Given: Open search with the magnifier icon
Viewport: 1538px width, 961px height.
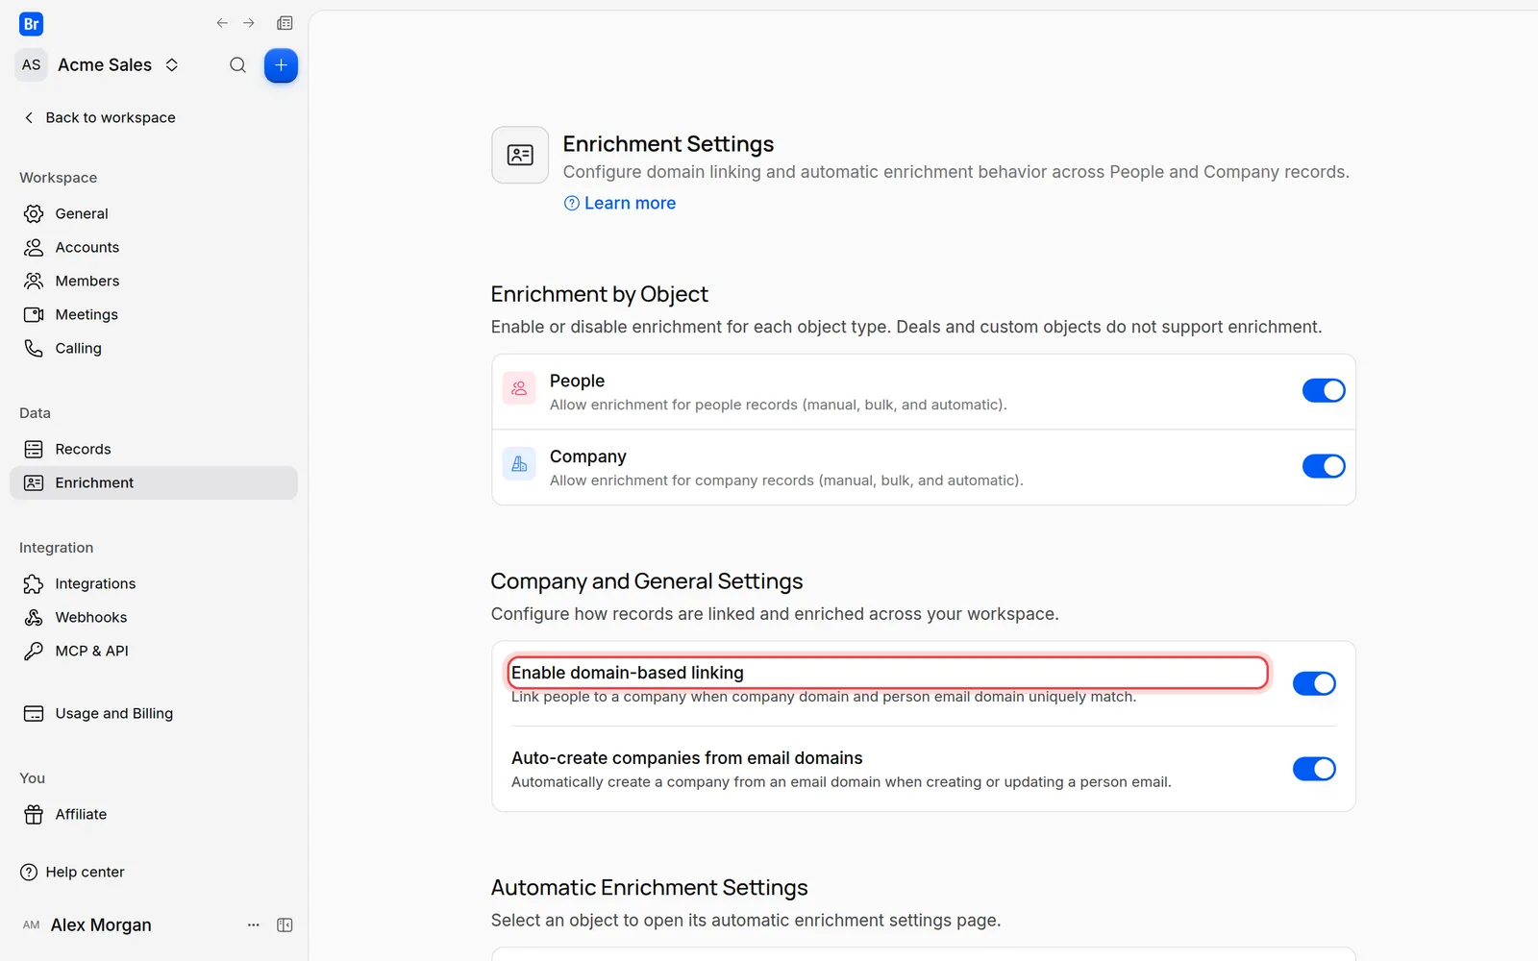Looking at the screenshot, I should pos(237,65).
